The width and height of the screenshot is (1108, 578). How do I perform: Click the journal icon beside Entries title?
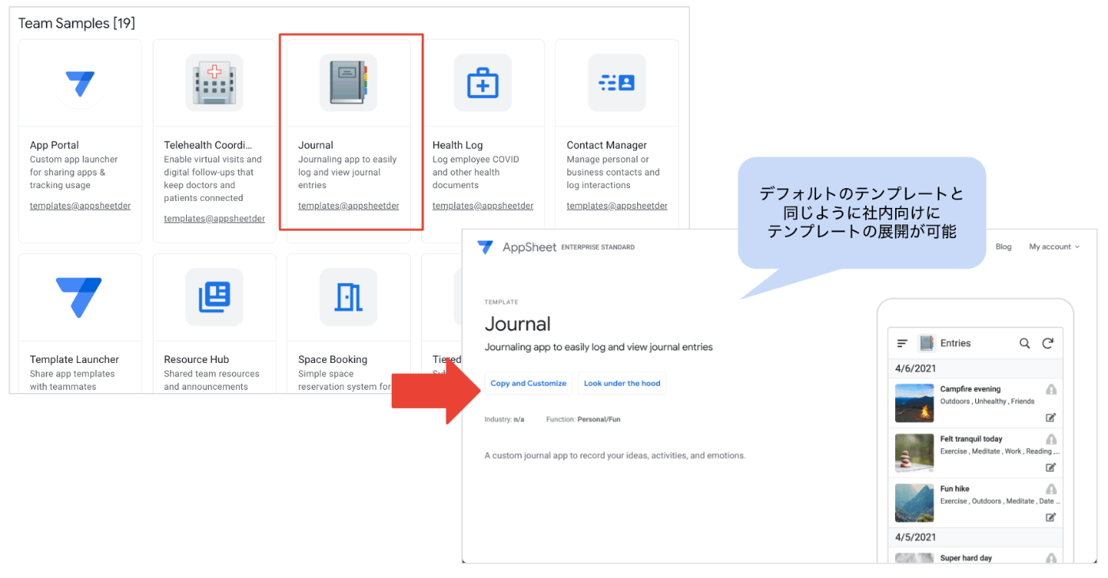pyautogui.click(x=926, y=343)
